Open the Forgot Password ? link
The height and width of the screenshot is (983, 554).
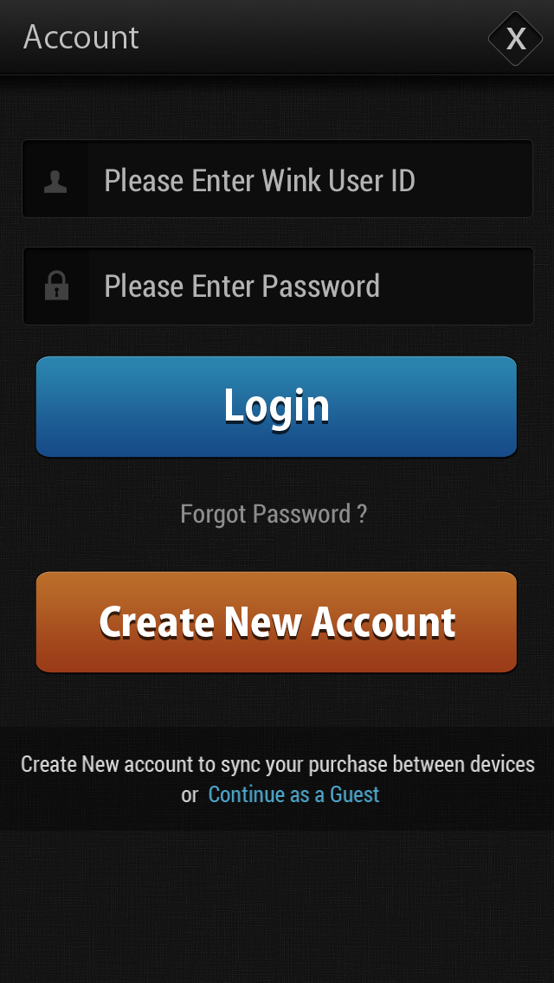pyautogui.click(x=274, y=514)
